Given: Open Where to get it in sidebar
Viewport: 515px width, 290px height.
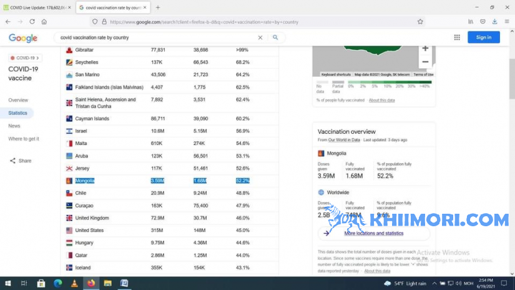Looking at the screenshot, I should 24,139.
